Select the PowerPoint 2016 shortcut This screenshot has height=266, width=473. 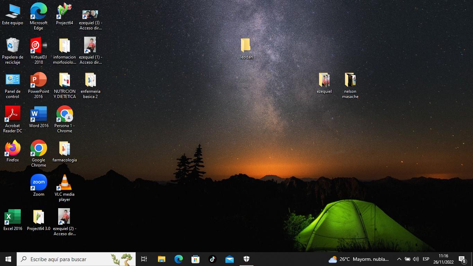[38, 80]
